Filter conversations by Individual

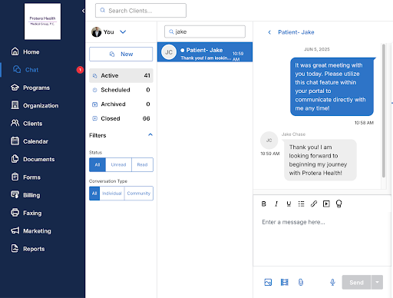112,194
